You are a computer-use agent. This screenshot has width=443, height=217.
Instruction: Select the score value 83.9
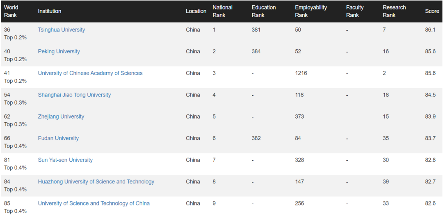click(430, 116)
